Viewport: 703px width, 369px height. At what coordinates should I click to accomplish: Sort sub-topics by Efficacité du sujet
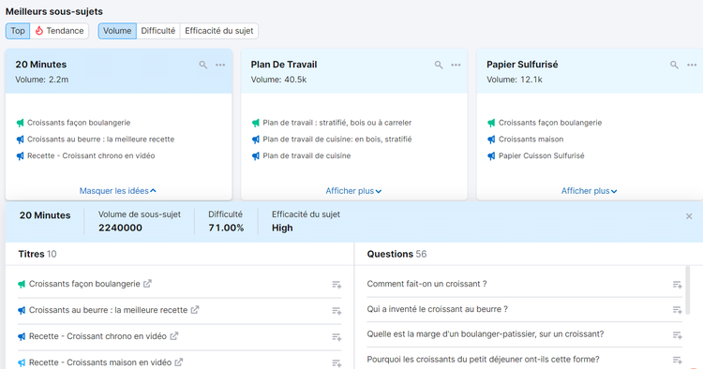pos(219,31)
